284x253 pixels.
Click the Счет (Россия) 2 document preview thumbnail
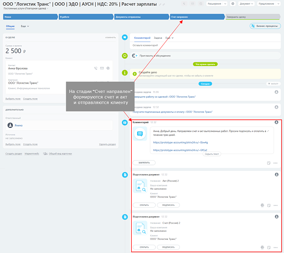pyautogui.click(x=140, y=228)
